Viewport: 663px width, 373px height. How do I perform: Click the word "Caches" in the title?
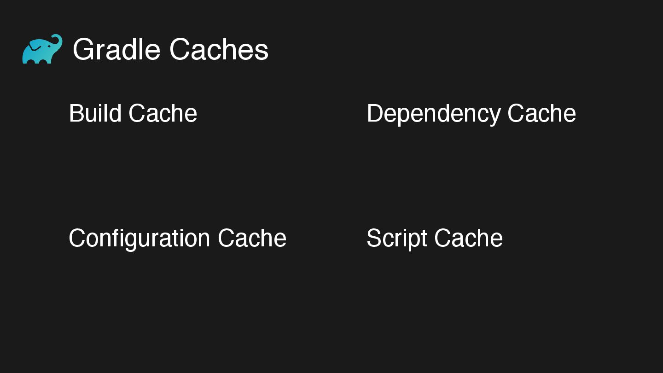219,49
